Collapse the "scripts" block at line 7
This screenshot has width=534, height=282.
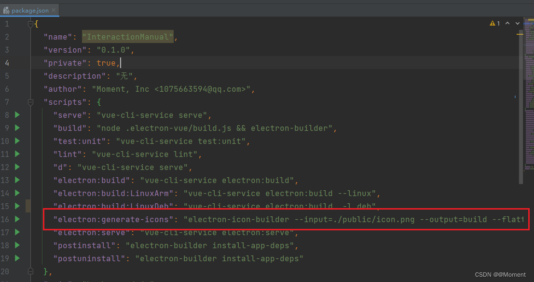(30, 102)
